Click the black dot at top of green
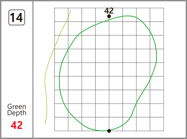This screenshot has height=139, width=187. [109, 16]
